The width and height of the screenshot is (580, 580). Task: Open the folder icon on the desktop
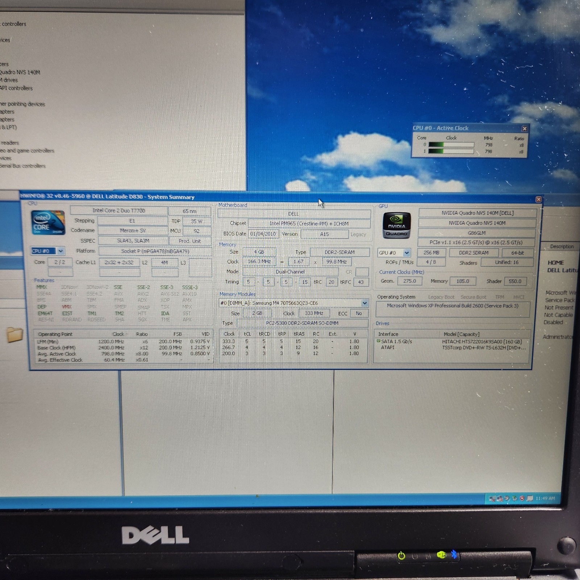(x=14, y=335)
